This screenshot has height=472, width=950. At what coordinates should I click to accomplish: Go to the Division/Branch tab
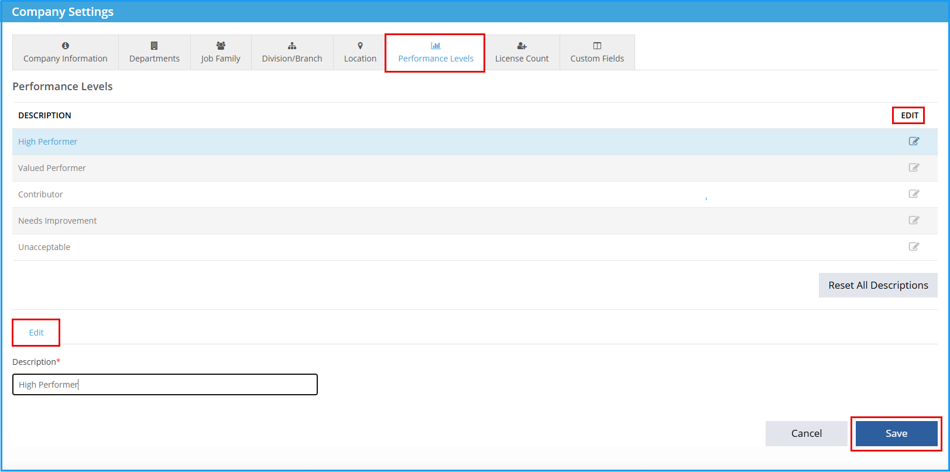[x=292, y=53]
